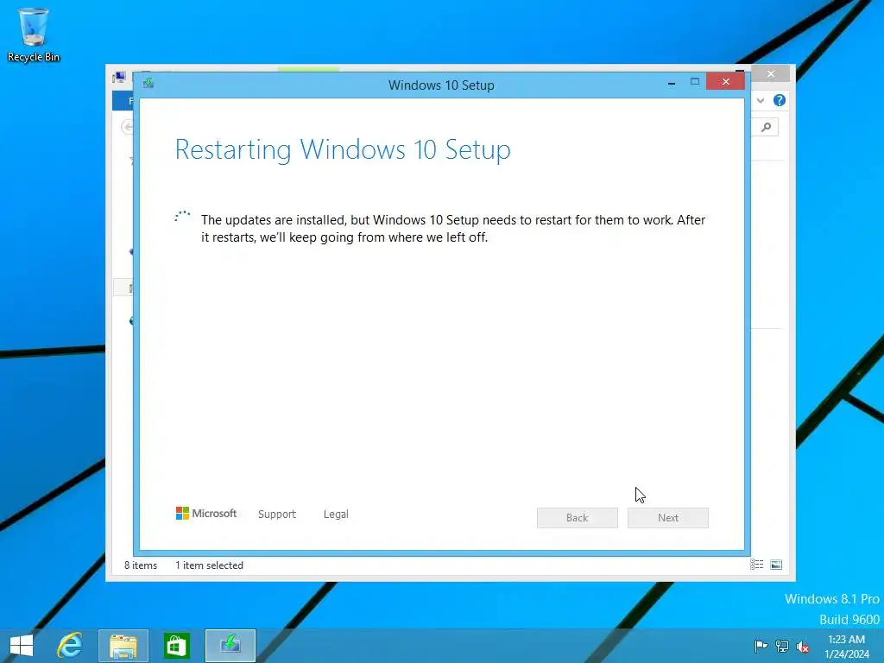Select the Windows 10 Setup taskbar button
884x663 pixels.
point(230,646)
